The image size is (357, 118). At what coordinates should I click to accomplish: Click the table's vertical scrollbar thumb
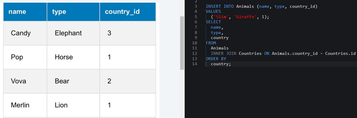tap(182, 43)
